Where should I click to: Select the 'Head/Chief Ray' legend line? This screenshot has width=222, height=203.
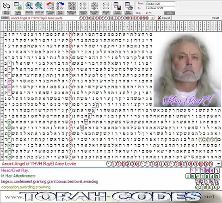pyautogui.click(x=15, y=171)
